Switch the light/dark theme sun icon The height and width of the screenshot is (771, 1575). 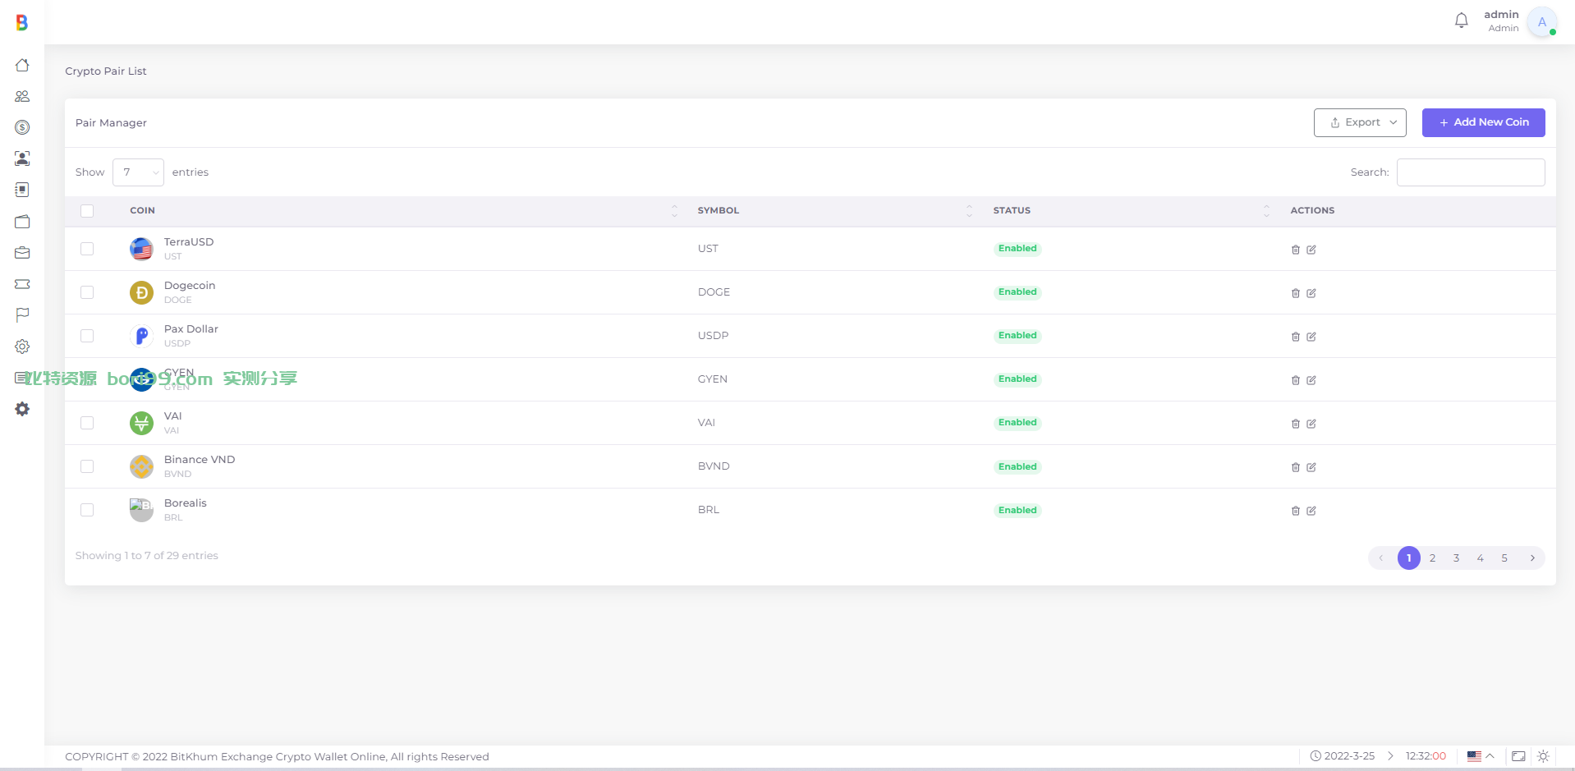[1543, 756]
